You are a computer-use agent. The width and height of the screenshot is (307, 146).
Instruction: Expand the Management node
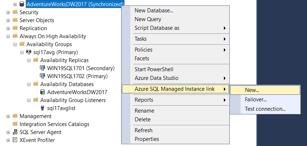pyautogui.click(x=8, y=116)
